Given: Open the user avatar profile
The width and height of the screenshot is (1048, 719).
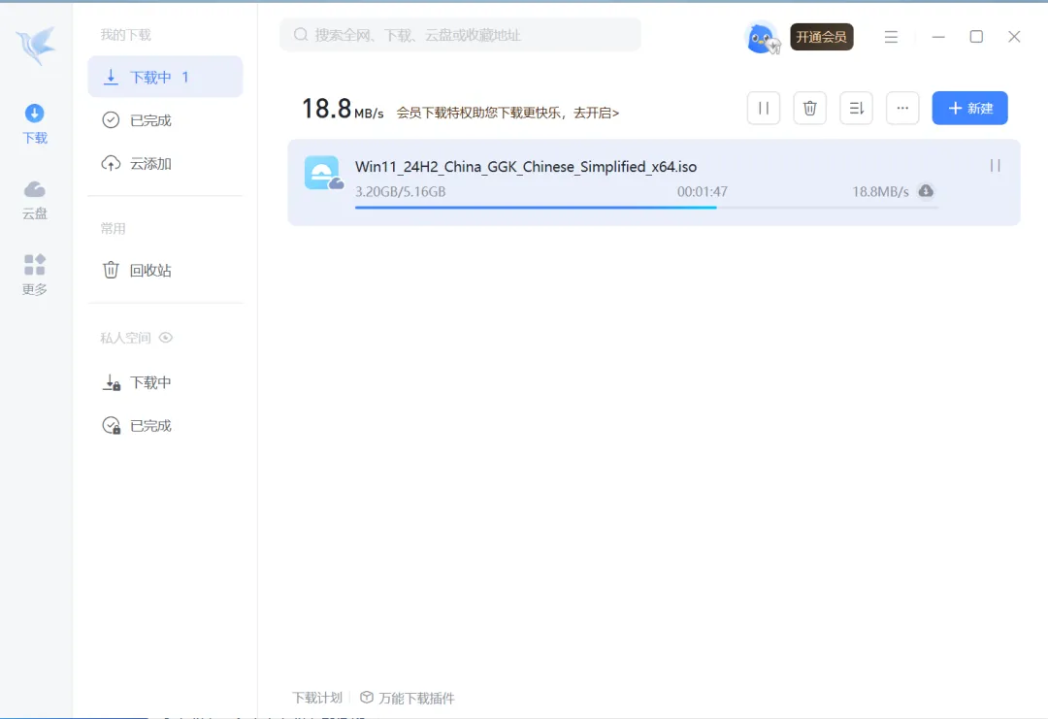Looking at the screenshot, I should pos(763,38).
